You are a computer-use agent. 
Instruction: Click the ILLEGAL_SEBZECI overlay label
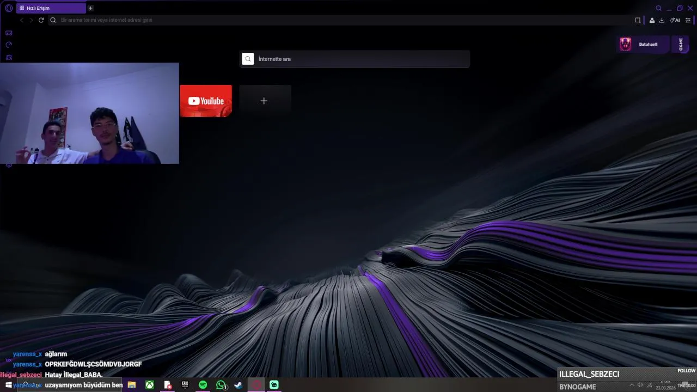[x=589, y=374]
